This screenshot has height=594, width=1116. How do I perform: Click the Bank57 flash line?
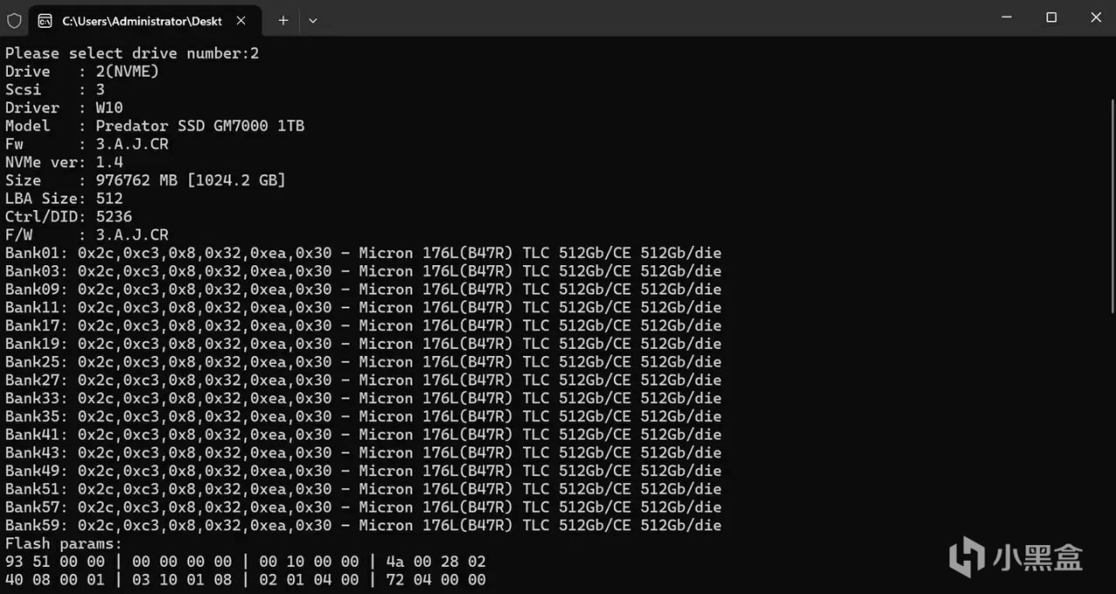click(x=363, y=507)
